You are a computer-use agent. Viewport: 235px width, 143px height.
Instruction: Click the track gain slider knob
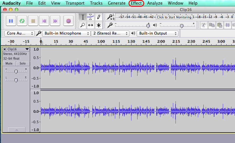click(16, 71)
